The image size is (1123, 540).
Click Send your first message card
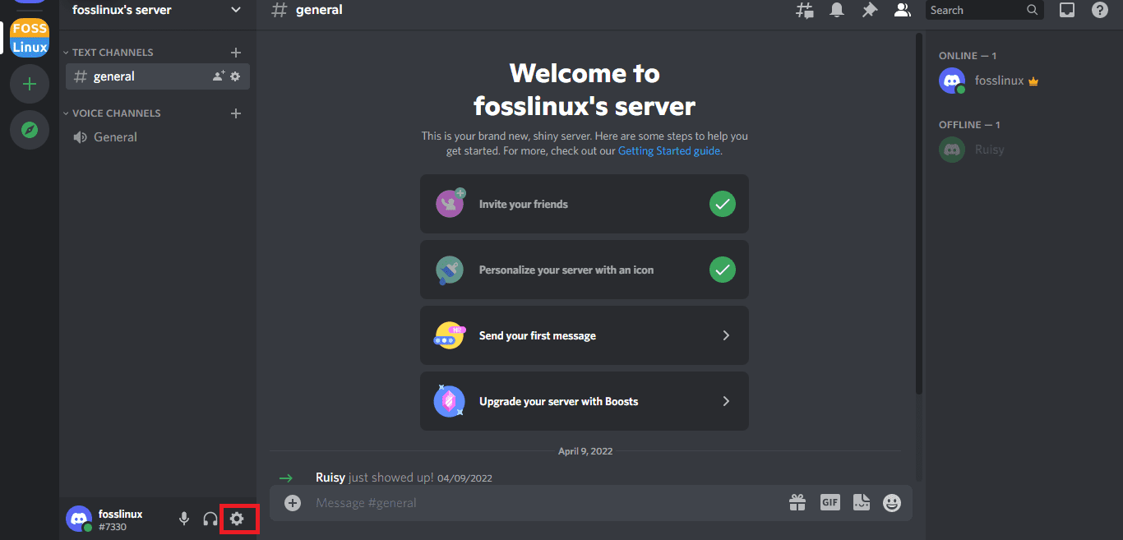[584, 335]
